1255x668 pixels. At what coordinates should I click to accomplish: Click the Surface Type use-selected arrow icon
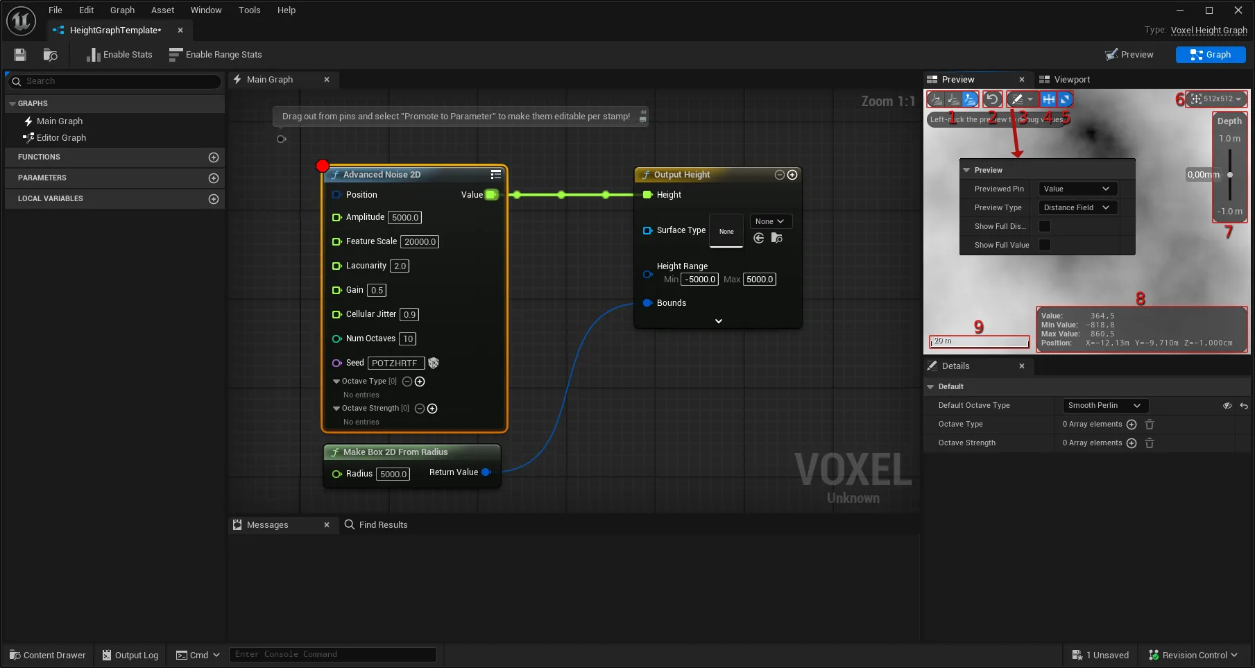point(759,239)
